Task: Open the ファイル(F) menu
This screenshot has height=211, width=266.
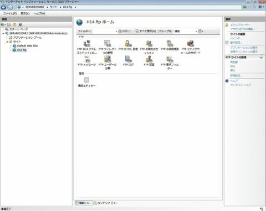Action: (x=10, y=13)
